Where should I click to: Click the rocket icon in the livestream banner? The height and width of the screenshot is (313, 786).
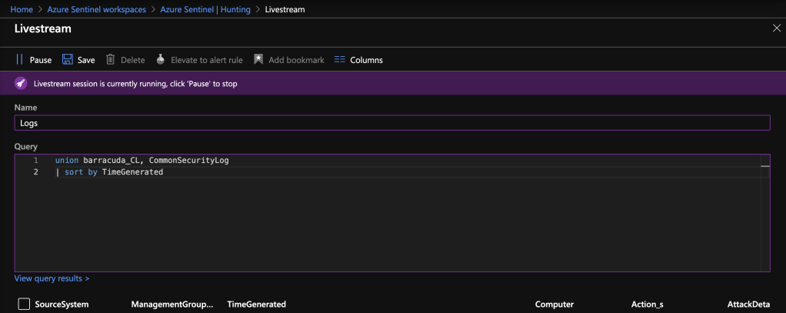point(22,83)
